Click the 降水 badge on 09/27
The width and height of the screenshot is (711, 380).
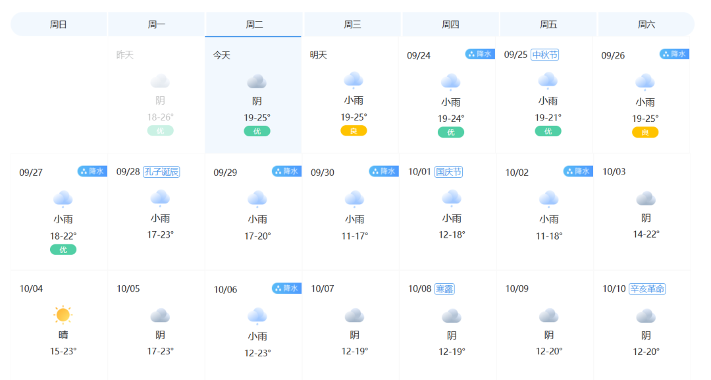(92, 171)
